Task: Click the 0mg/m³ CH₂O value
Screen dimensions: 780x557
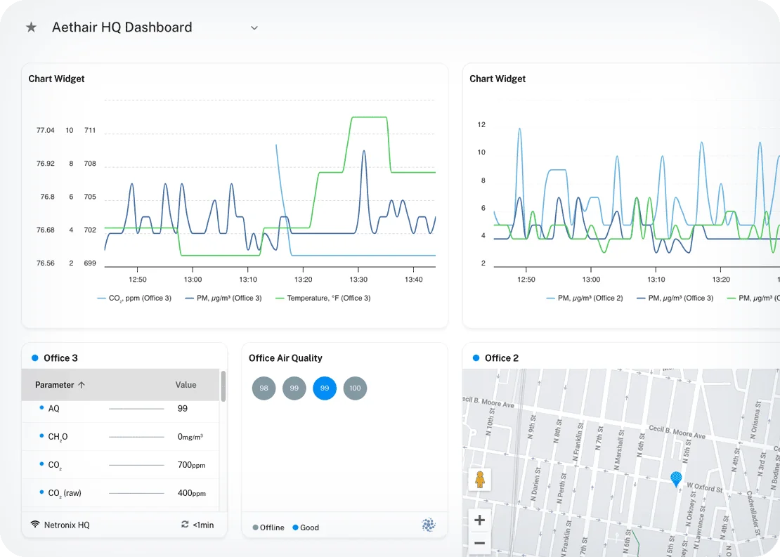Action: point(190,437)
